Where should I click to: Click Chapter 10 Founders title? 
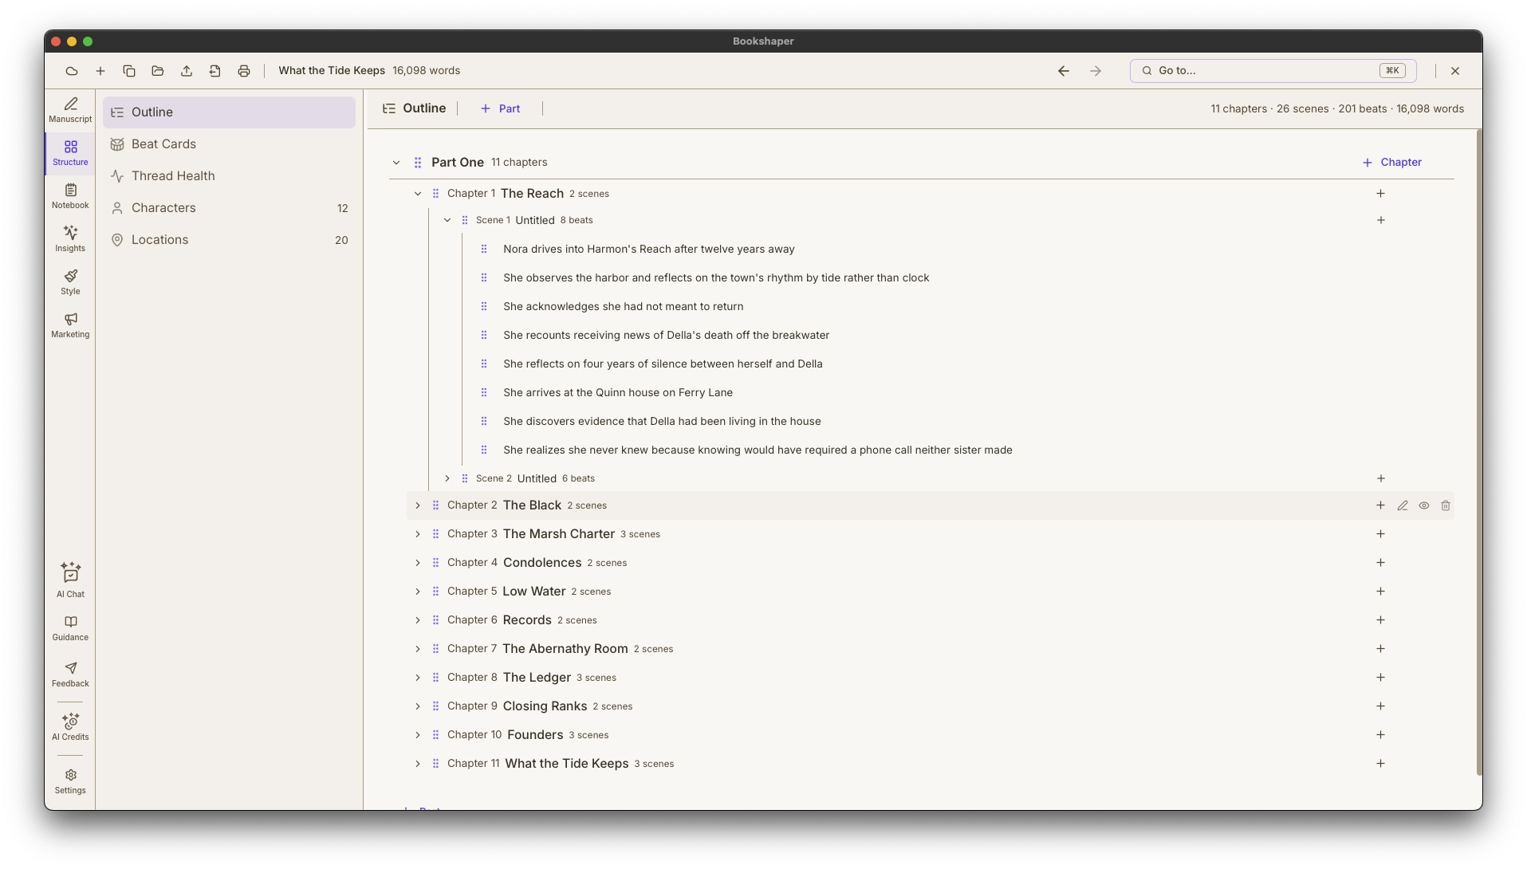pos(535,735)
